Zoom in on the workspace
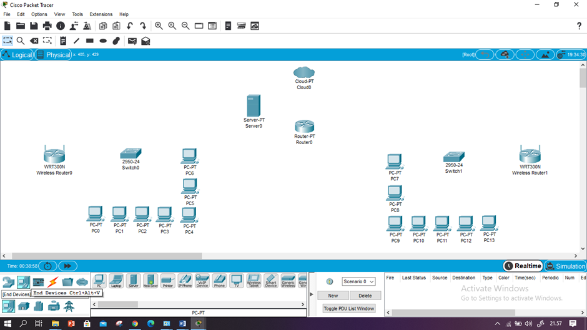This screenshot has width=587, height=330. point(159,26)
